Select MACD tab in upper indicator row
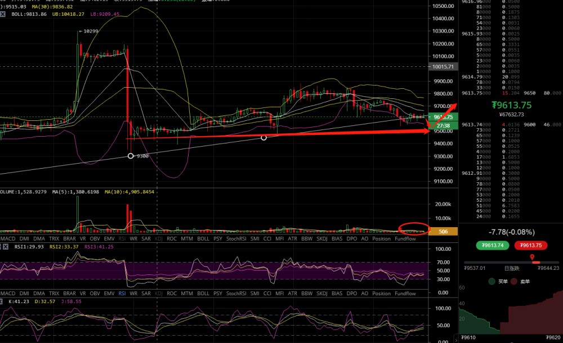The image size is (563, 343). click(8, 238)
